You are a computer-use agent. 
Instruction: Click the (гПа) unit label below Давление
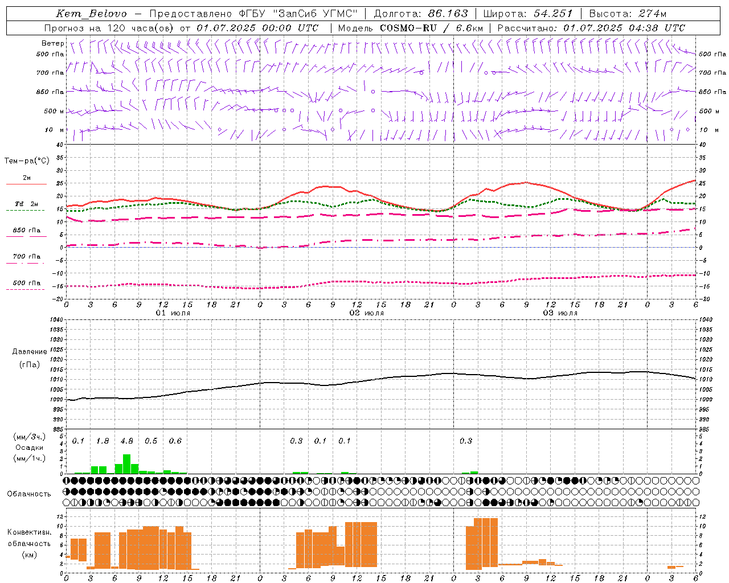[x=30, y=365]
